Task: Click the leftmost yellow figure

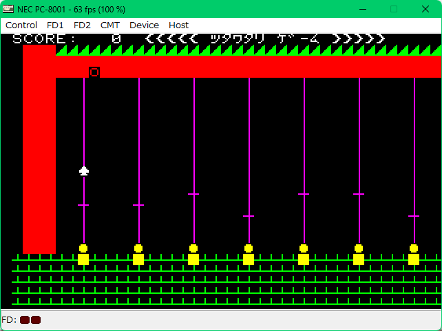Action: click(x=83, y=255)
